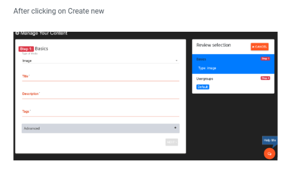The image size is (298, 190).
Task: Open the Help Me tooltip
Action: coord(270,141)
